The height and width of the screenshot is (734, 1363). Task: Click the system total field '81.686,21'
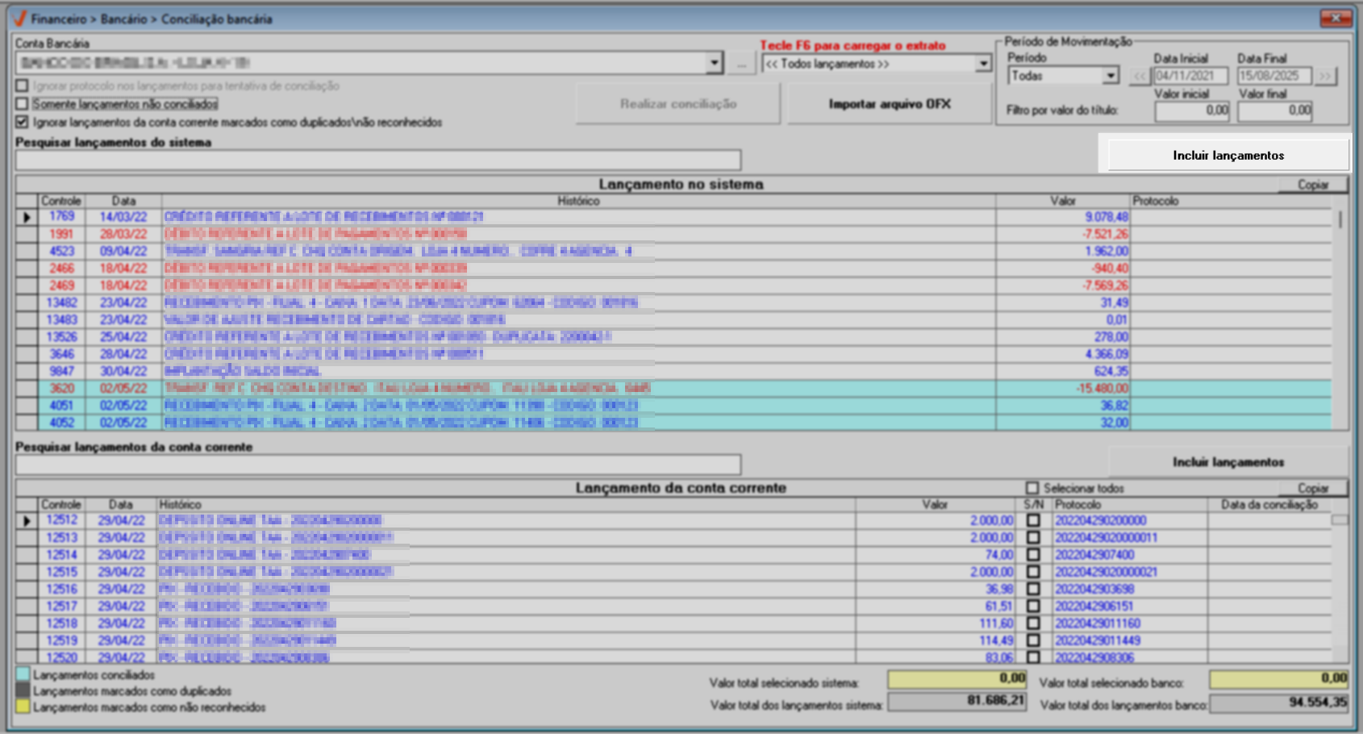[x=957, y=703]
